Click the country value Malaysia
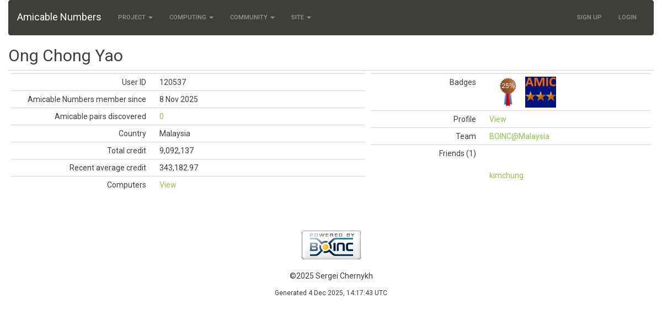The height and width of the screenshot is (331, 662). click(x=175, y=134)
